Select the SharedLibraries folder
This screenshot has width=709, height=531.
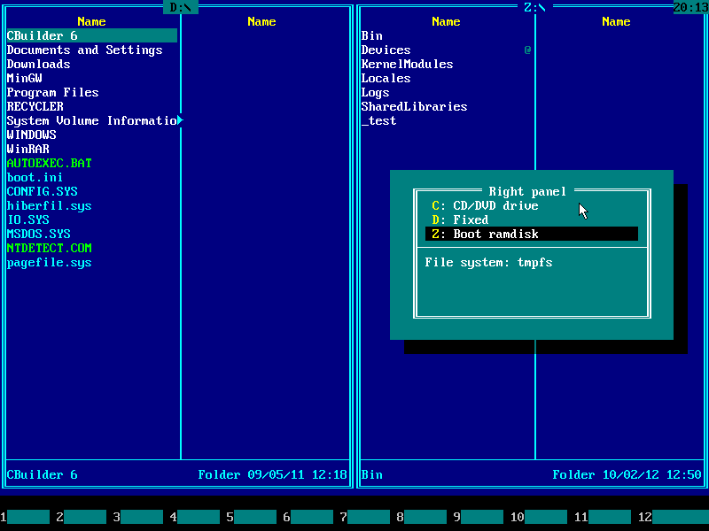[x=414, y=106]
